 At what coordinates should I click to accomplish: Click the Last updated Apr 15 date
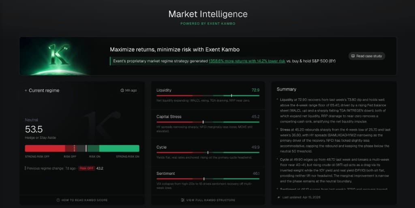[301, 197]
